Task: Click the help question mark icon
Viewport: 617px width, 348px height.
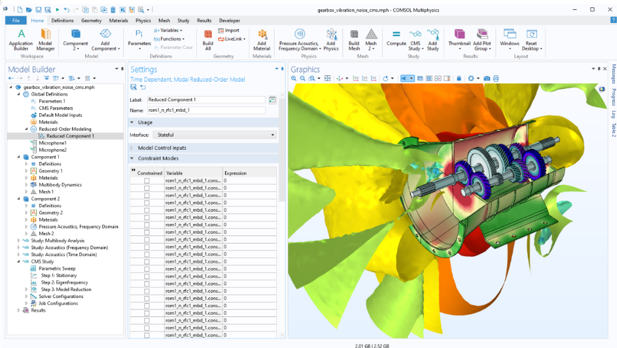Action: pos(613,20)
